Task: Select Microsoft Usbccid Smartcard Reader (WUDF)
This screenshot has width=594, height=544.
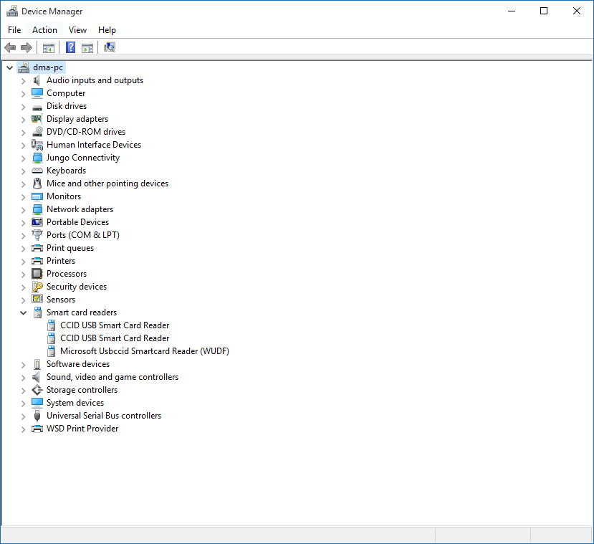Action: coord(144,351)
